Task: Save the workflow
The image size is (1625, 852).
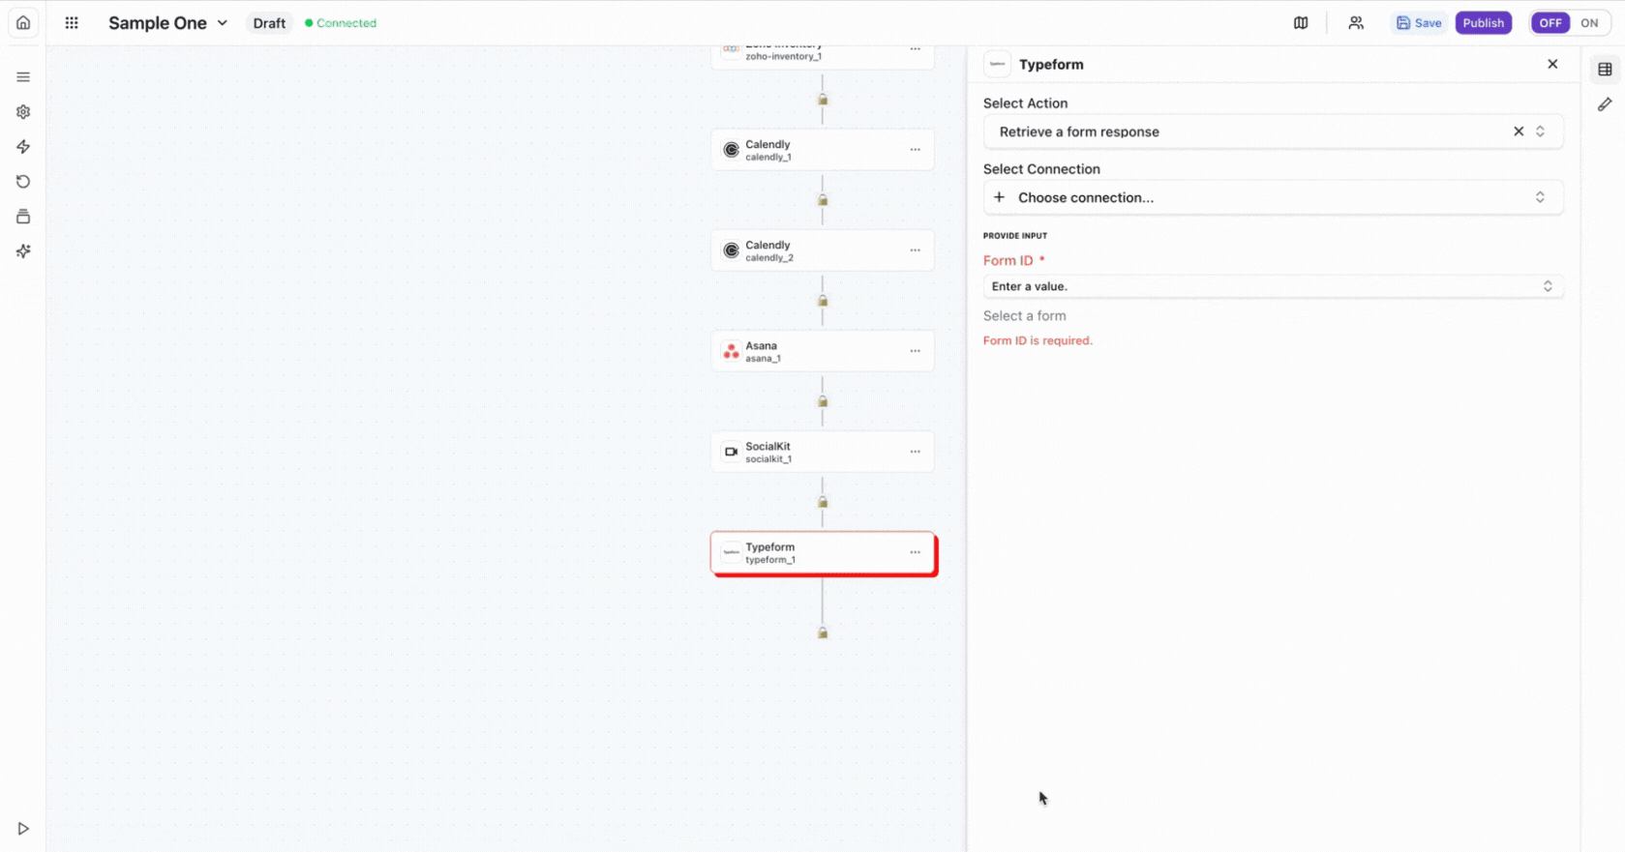Action: 1419,23
